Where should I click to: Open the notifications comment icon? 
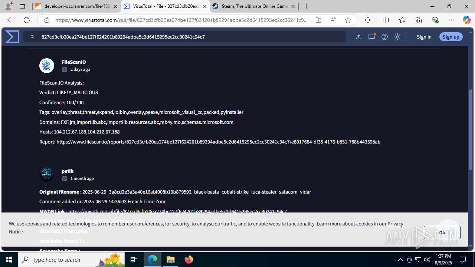point(371,37)
